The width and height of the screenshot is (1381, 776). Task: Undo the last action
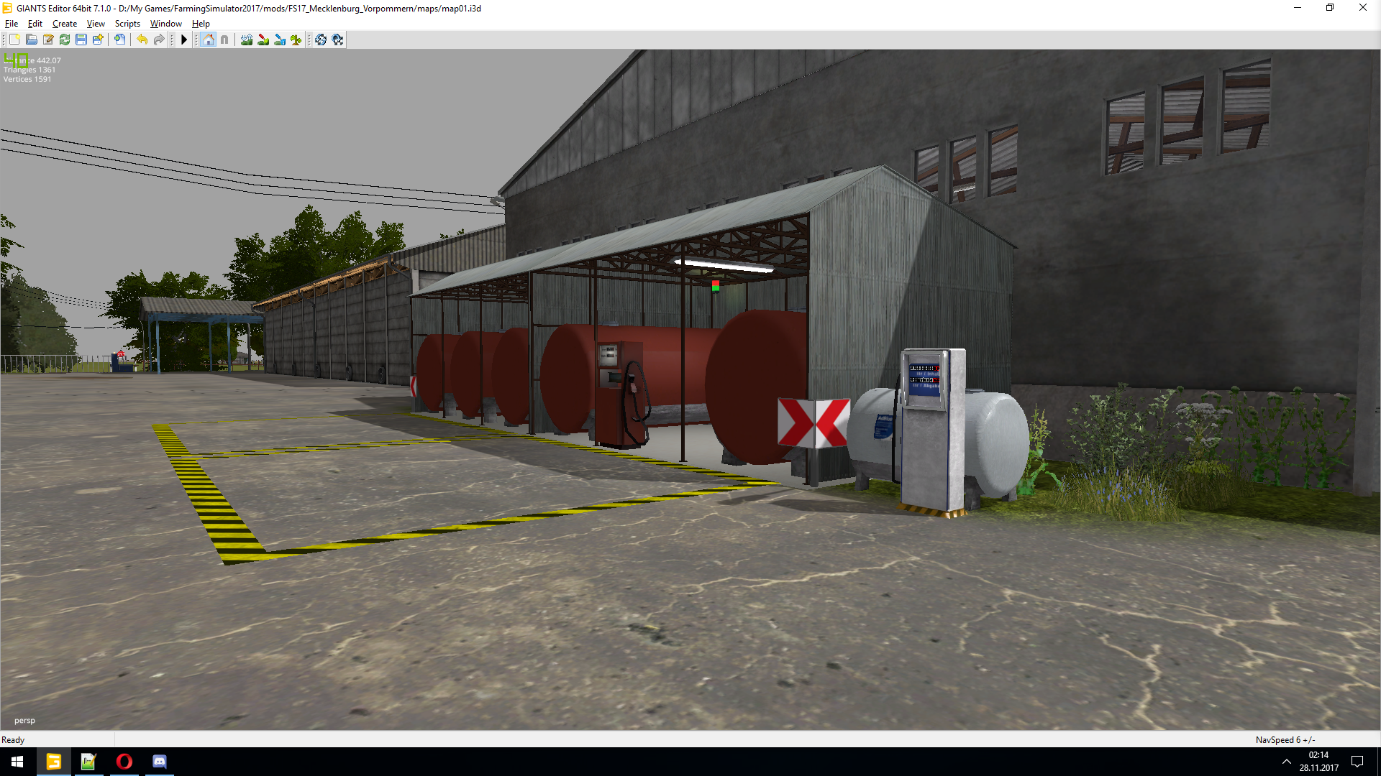click(142, 40)
